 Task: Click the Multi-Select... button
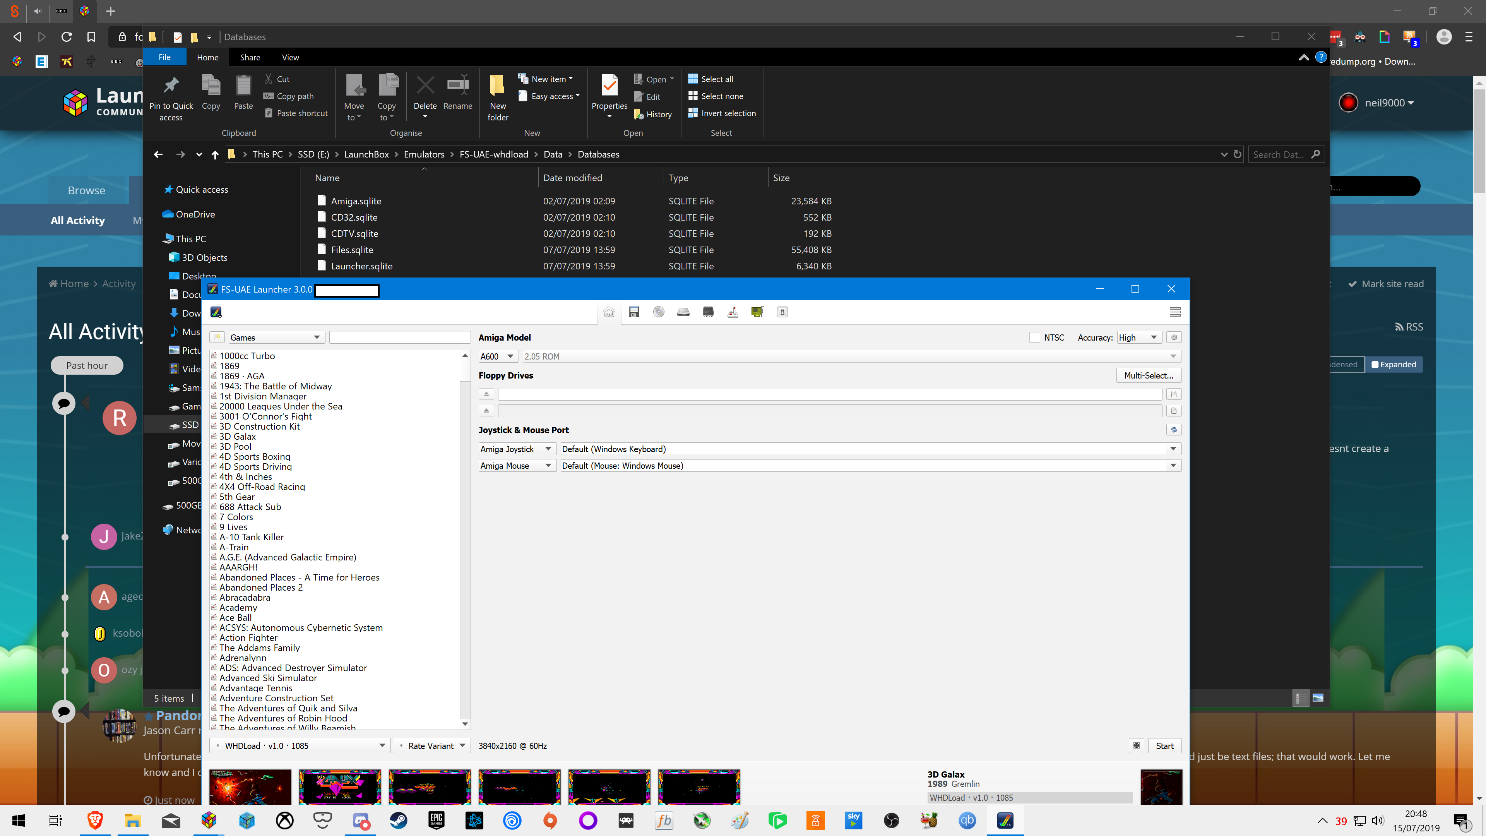click(x=1149, y=375)
